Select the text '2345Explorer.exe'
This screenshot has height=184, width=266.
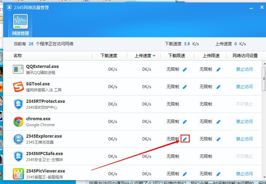tap(44, 136)
